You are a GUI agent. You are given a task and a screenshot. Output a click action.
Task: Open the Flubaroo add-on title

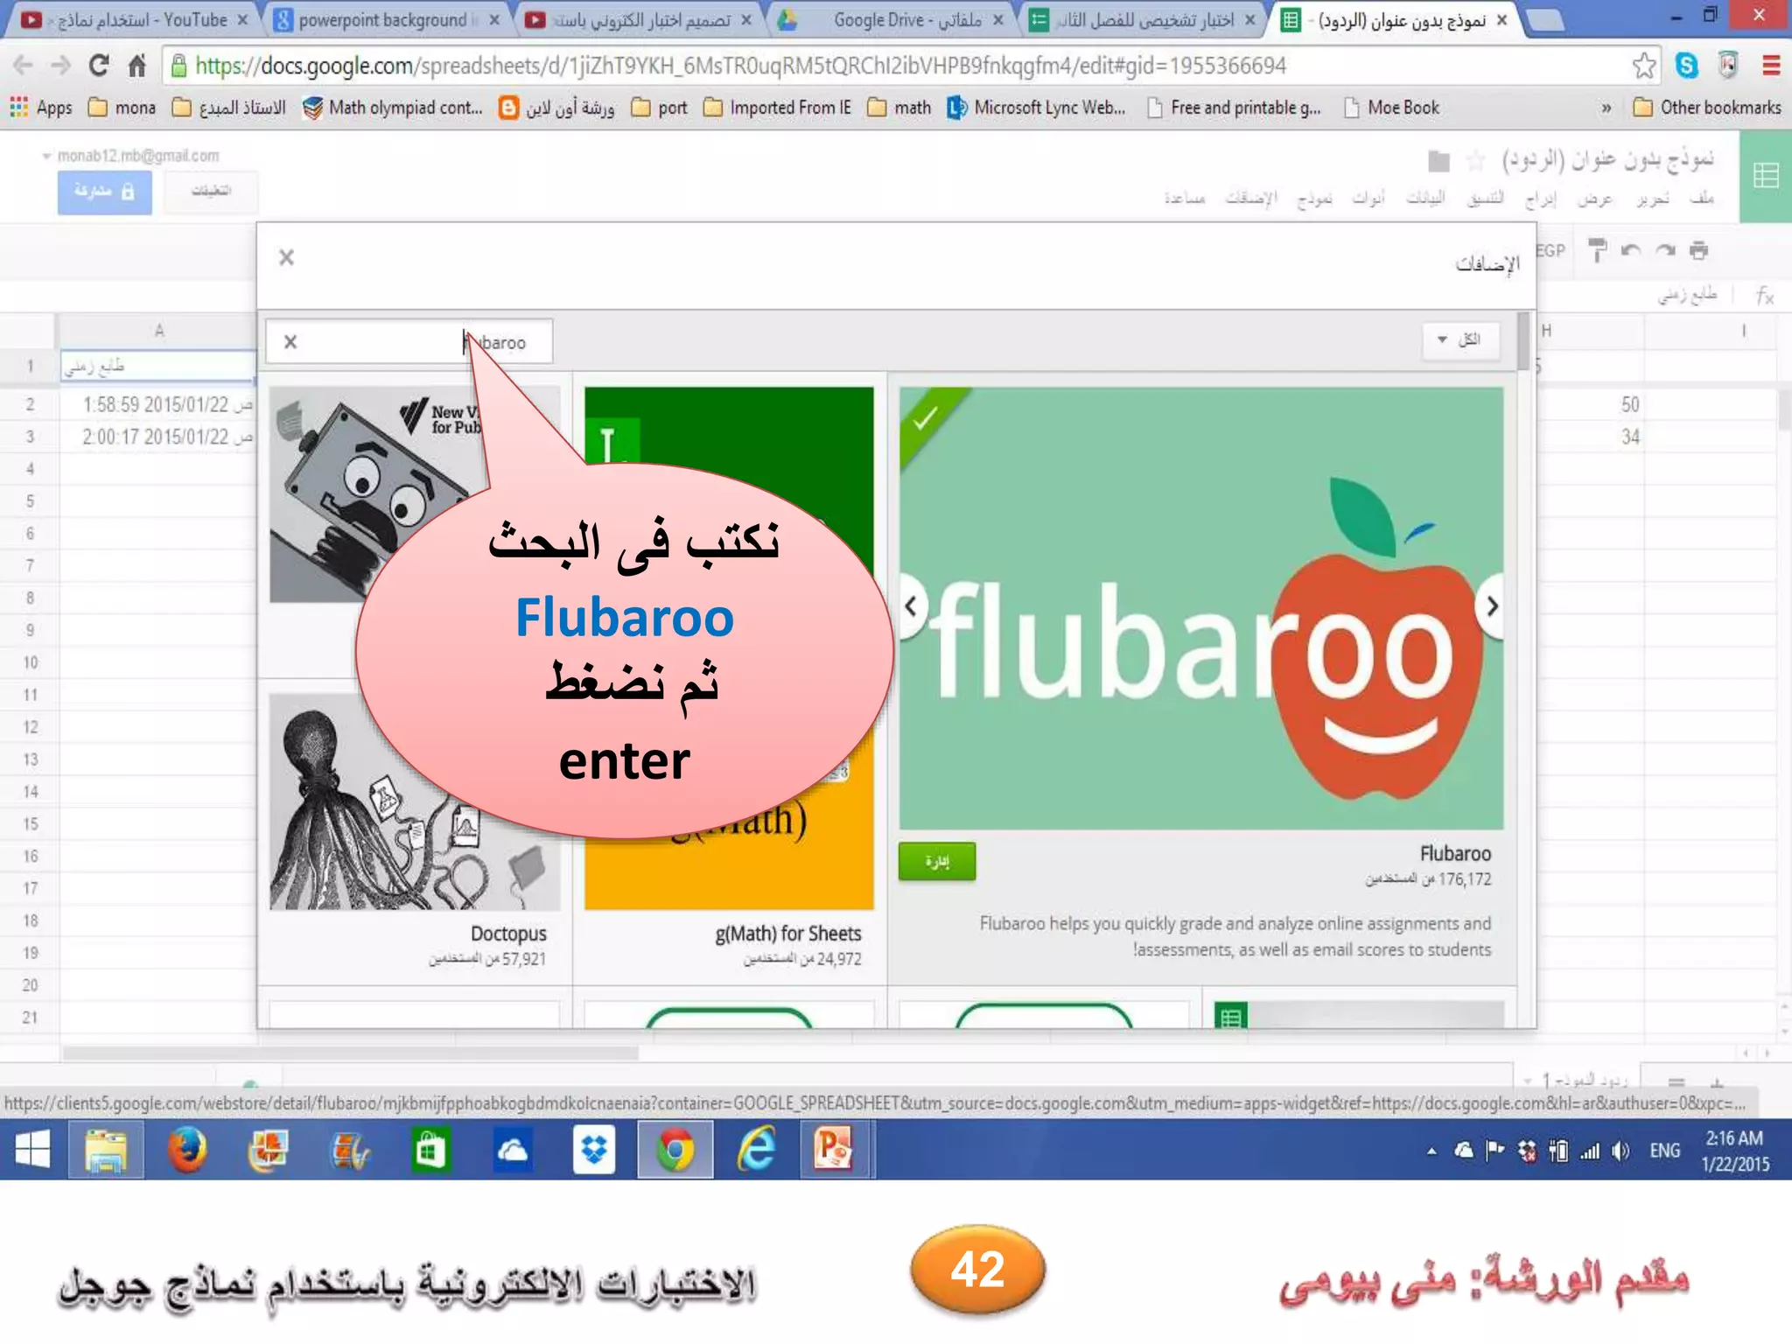pos(1455,853)
